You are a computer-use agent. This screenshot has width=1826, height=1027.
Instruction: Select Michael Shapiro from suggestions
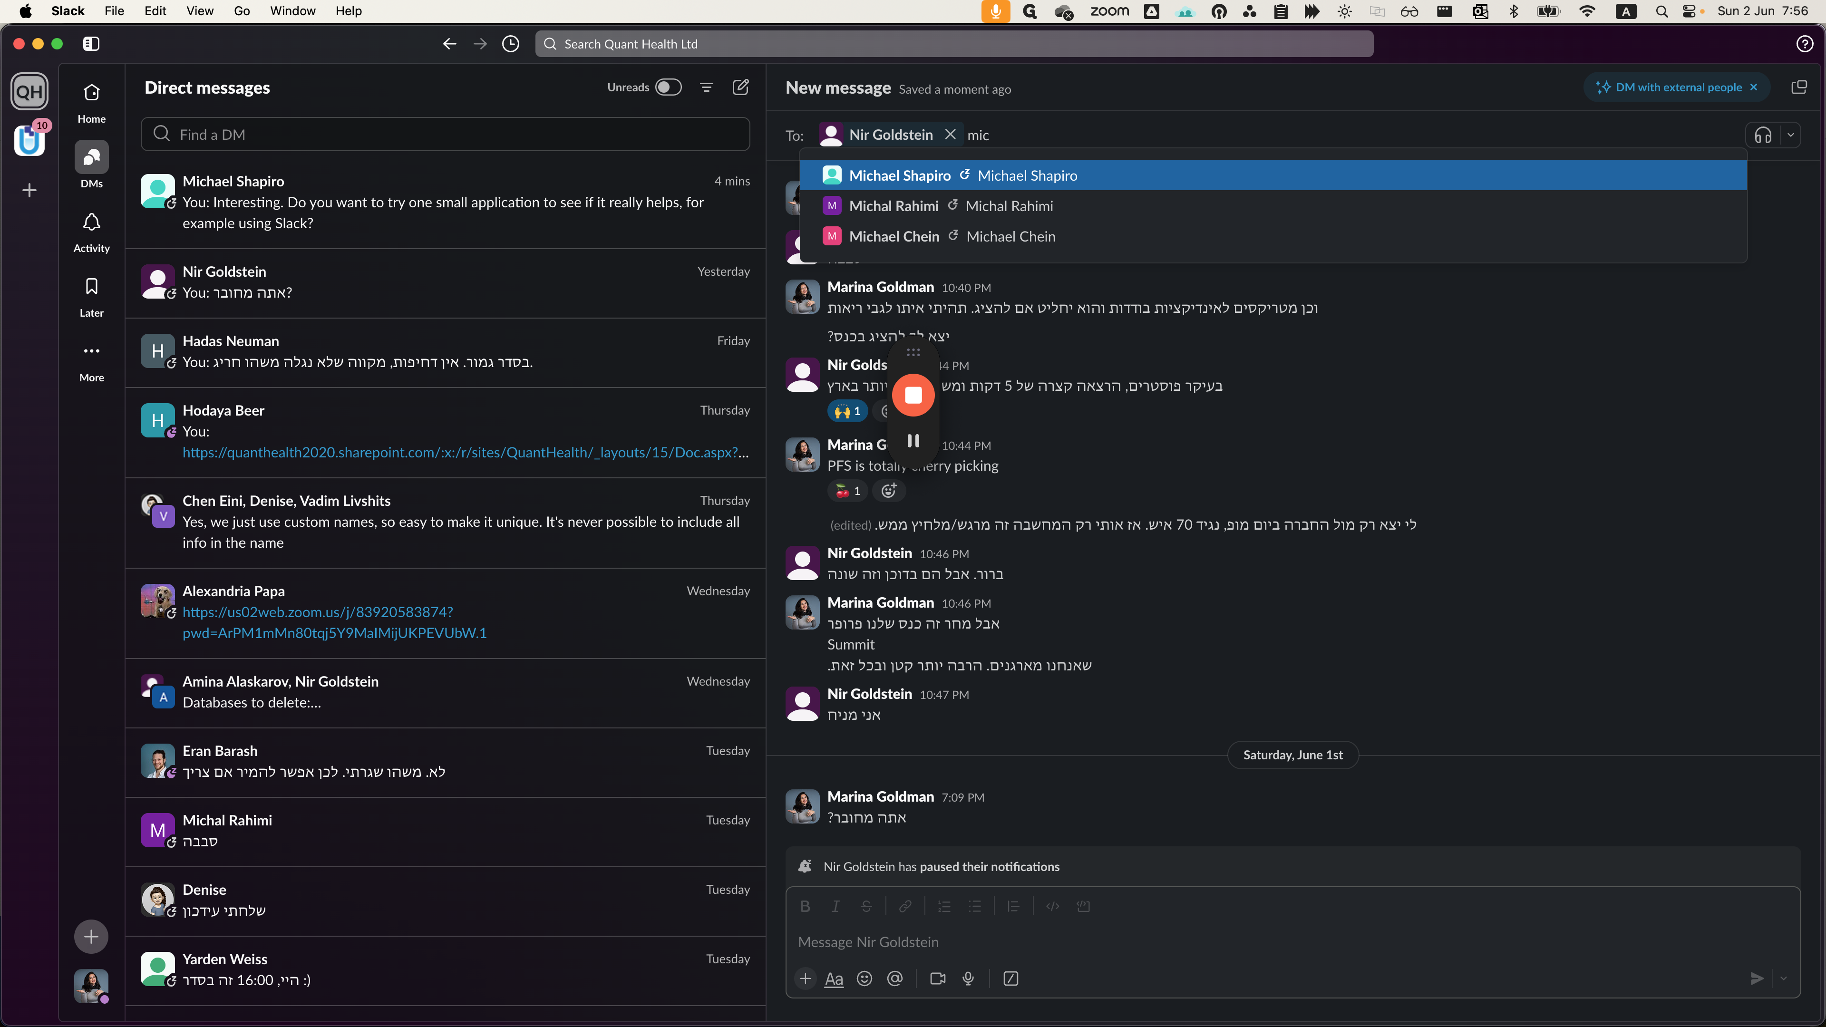[x=1273, y=175]
